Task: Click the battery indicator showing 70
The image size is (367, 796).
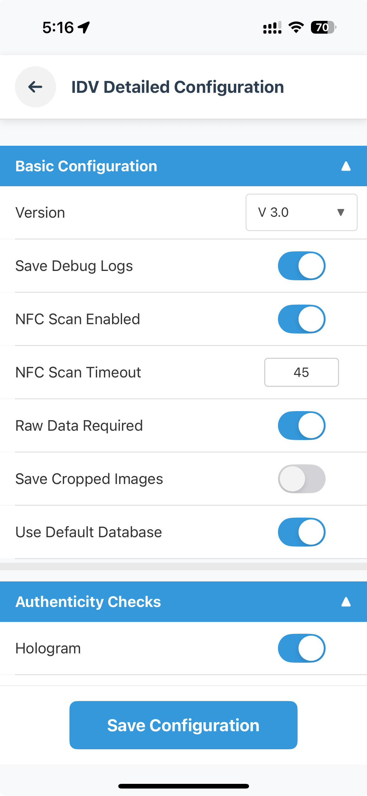Action: click(323, 27)
